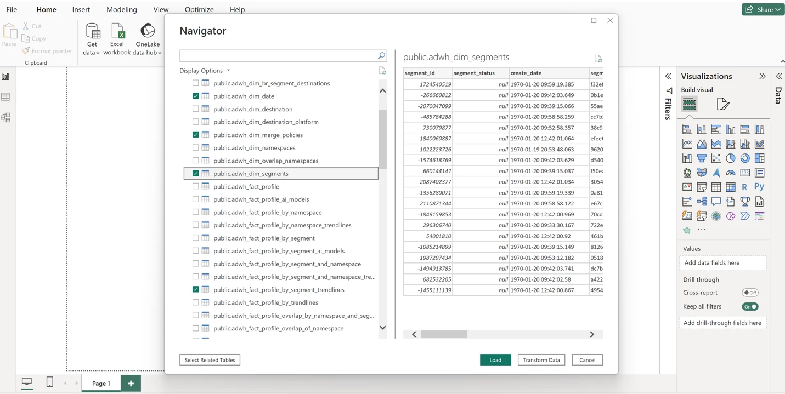The image size is (785, 394).
Task: Switch to the Modeling ribbon tab
Action: click(122, 9)
